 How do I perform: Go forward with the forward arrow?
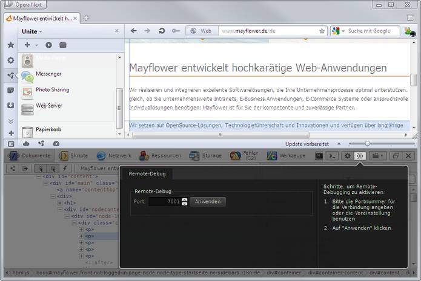147,31
